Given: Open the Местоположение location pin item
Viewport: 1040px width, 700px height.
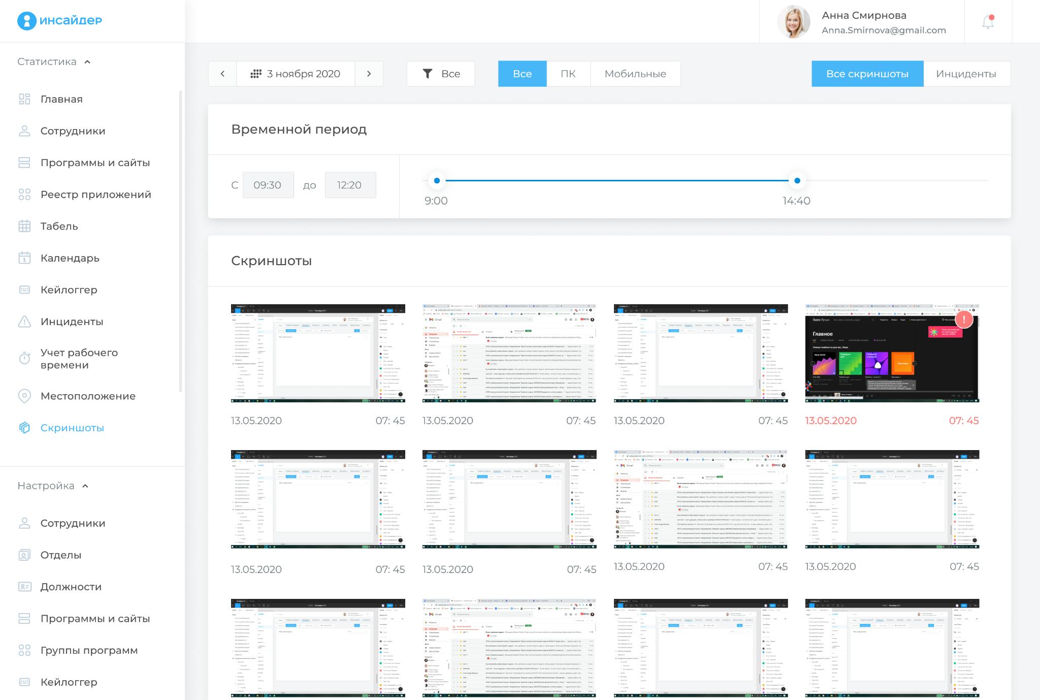Looking at the screenshot, I should [24, 396].
